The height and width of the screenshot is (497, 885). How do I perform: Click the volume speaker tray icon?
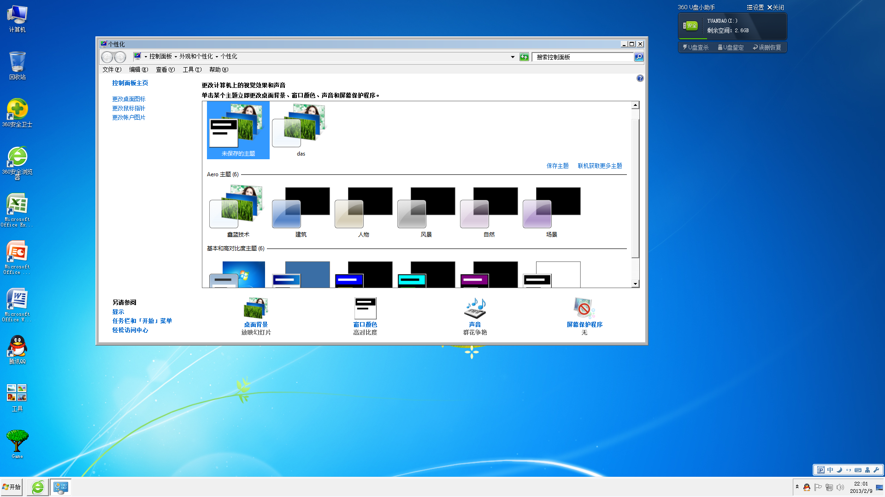pos(840,487)
